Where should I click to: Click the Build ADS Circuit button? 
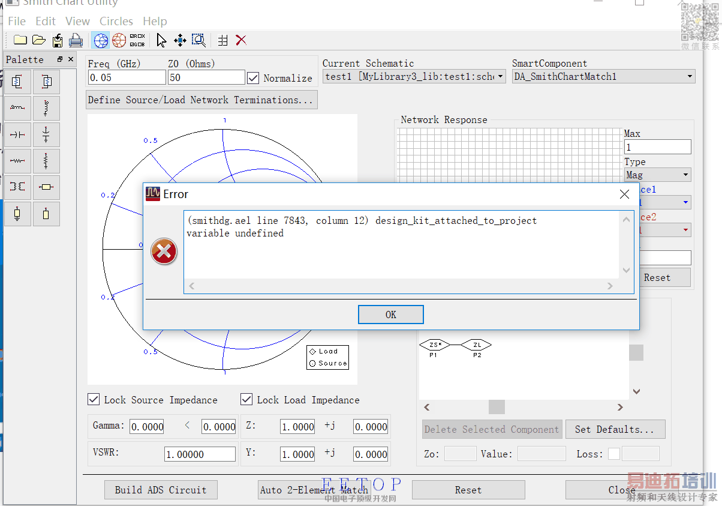coord(161,490)
